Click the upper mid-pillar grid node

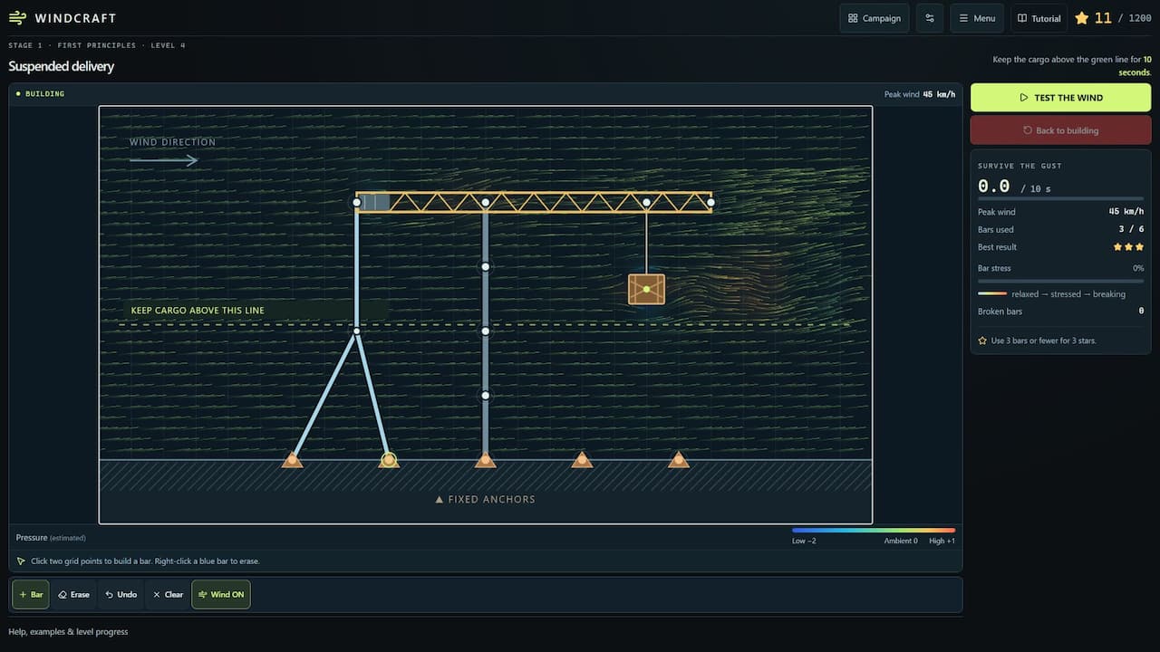coord(486,266)
